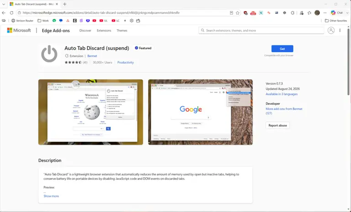Open the gear settings bookmark icon

132,21
